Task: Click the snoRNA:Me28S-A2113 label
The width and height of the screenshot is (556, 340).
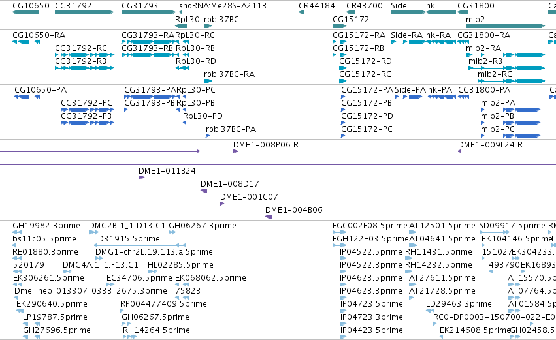Action: 223,6
